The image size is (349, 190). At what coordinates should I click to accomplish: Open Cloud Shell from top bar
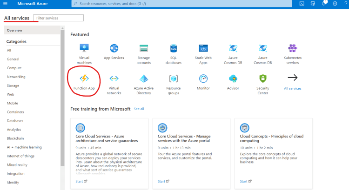(x=302, y=4)
